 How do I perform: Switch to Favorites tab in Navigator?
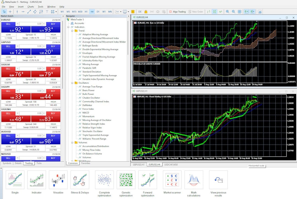86,163
